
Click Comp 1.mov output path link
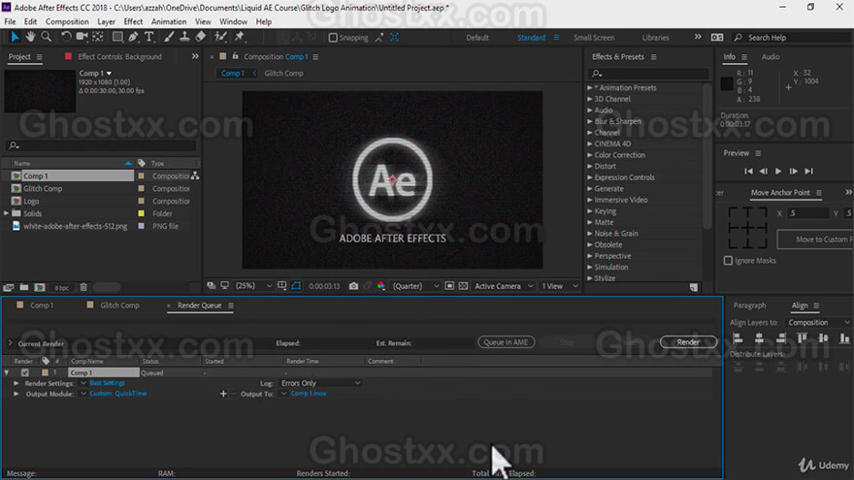click(309, 394)
